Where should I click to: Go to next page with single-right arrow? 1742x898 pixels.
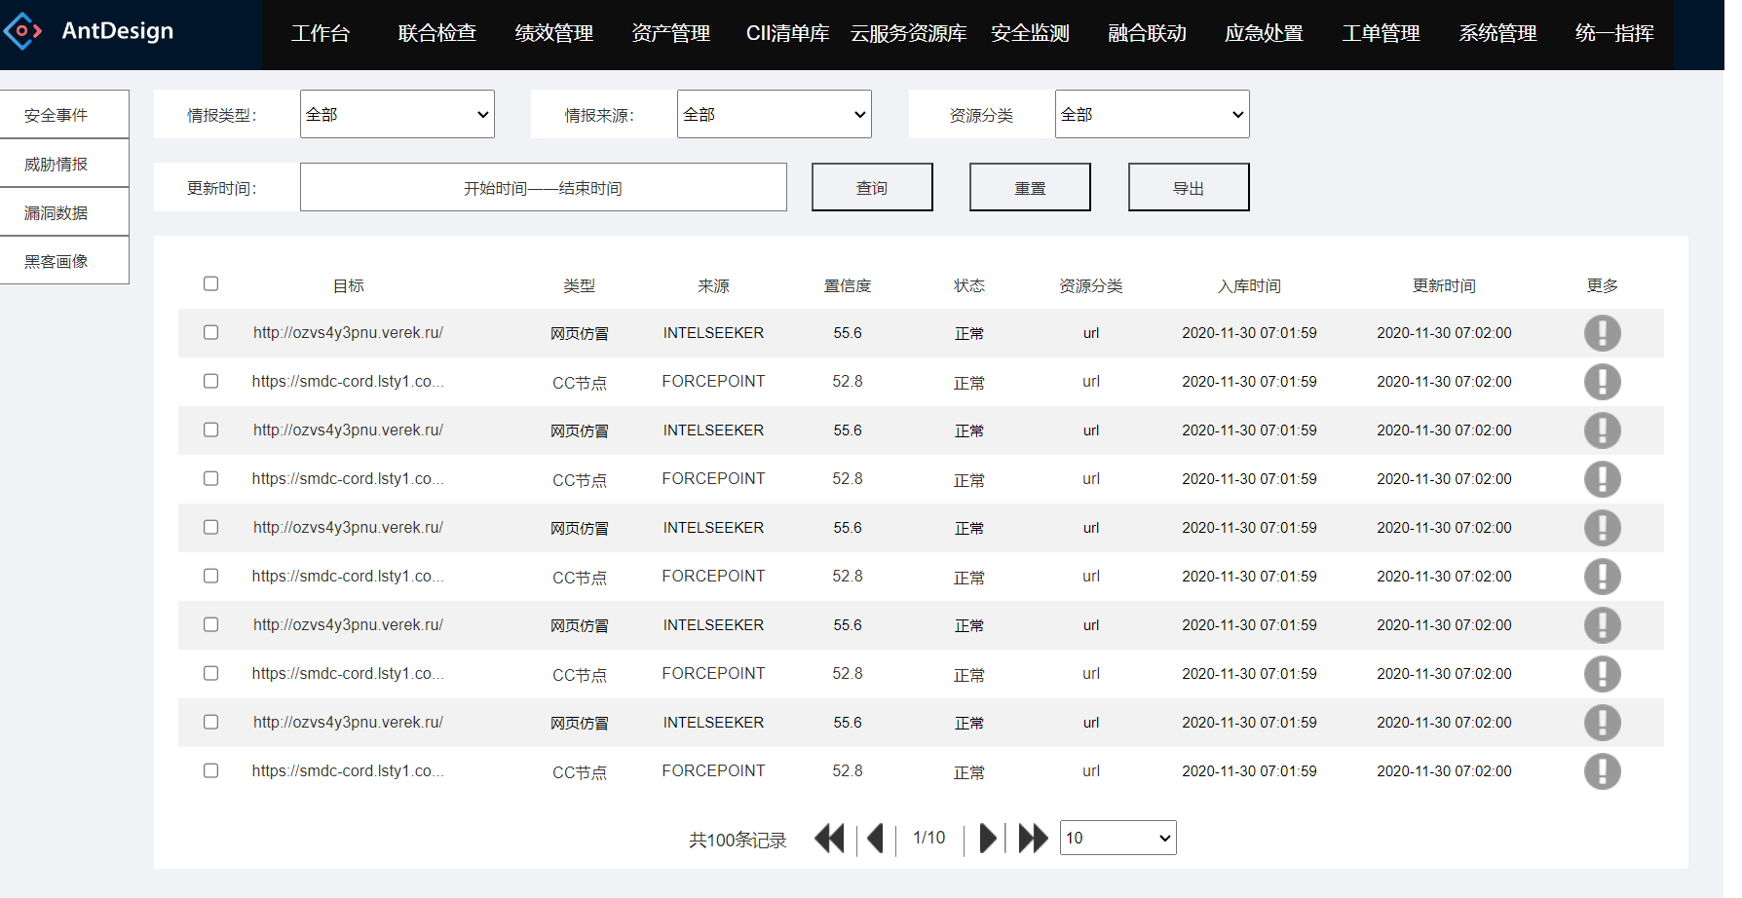click(x=987, y=839)
